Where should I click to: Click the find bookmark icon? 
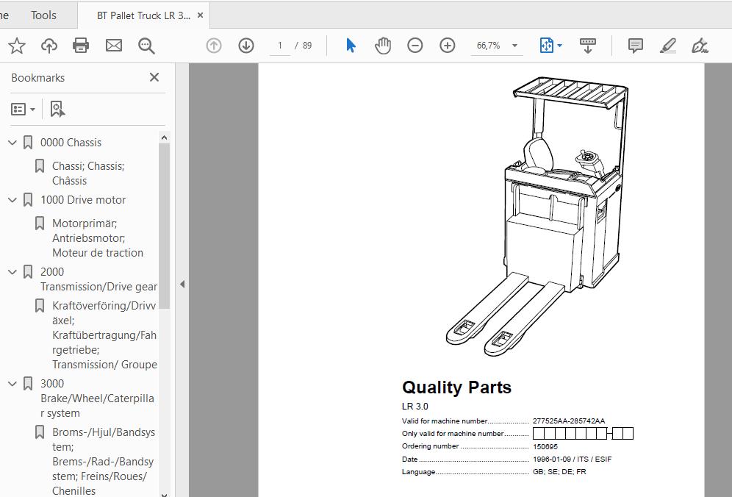point(57,110)
